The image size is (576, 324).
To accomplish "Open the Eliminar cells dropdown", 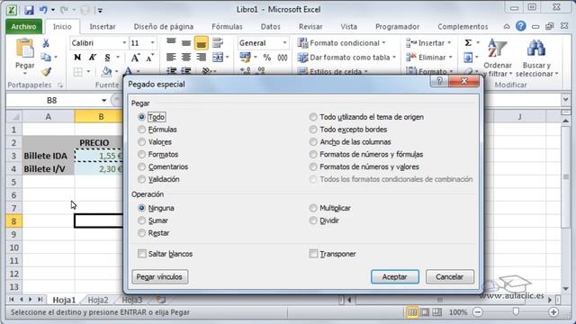I will [x=428, y=58].
